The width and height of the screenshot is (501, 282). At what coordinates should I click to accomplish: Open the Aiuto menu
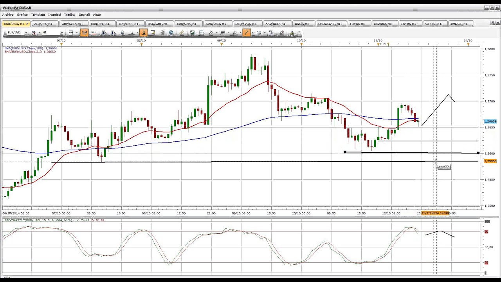(97, 14)
